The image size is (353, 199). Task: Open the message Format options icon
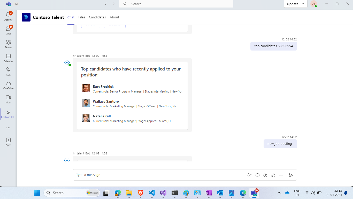(x=249, y=175)
